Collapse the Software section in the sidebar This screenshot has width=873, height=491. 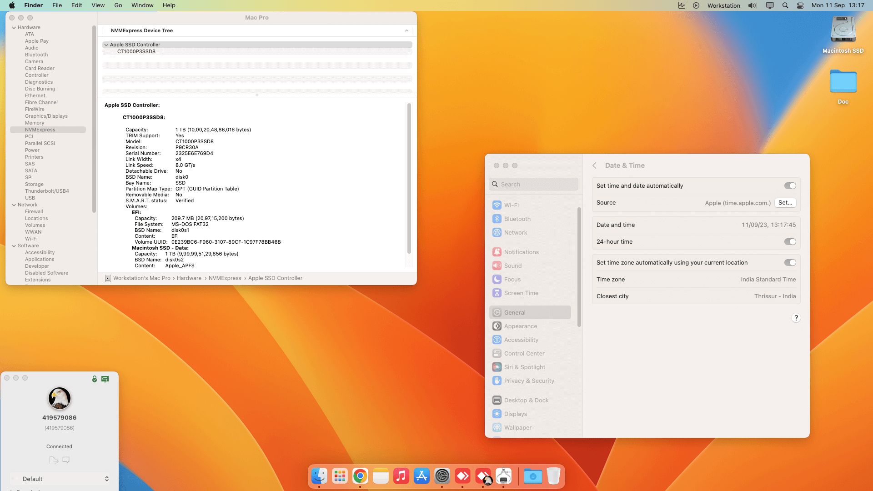tap(14, 245)
